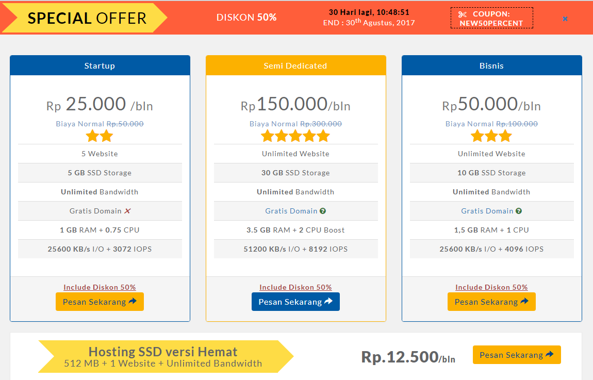This screenshot has width=593, height=380.
Task: Click Gratis Domain link in Semi Dedicated
Action: 291,211
